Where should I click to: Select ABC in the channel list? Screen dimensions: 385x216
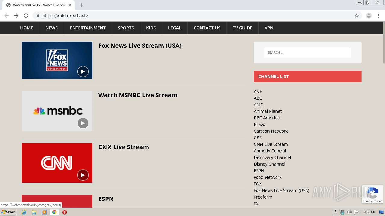[x=258, y=98]
